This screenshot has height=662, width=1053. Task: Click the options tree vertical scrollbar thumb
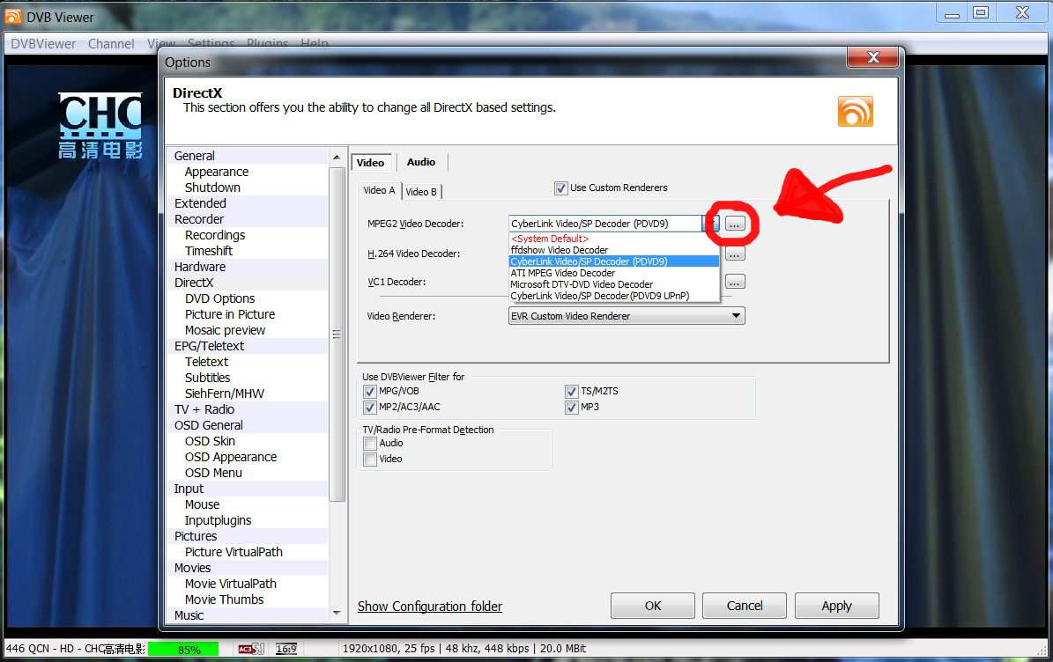[337, 334]
